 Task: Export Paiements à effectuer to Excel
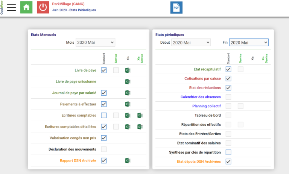tap(128, 104)
